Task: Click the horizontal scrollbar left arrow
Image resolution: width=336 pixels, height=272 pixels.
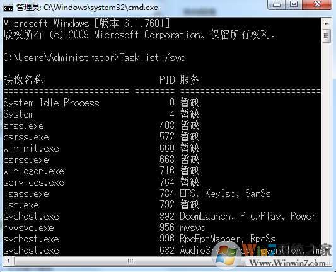Action: pyautogui.click(x=8, y=261)
